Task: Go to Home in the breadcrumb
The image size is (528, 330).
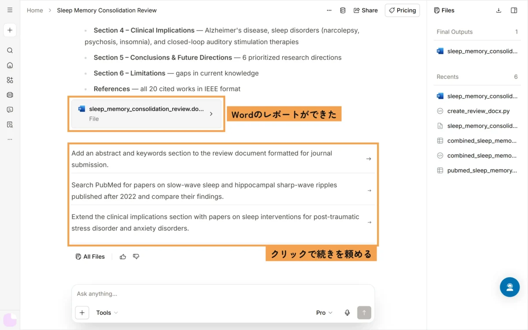Action: click(x=35, y=10)
